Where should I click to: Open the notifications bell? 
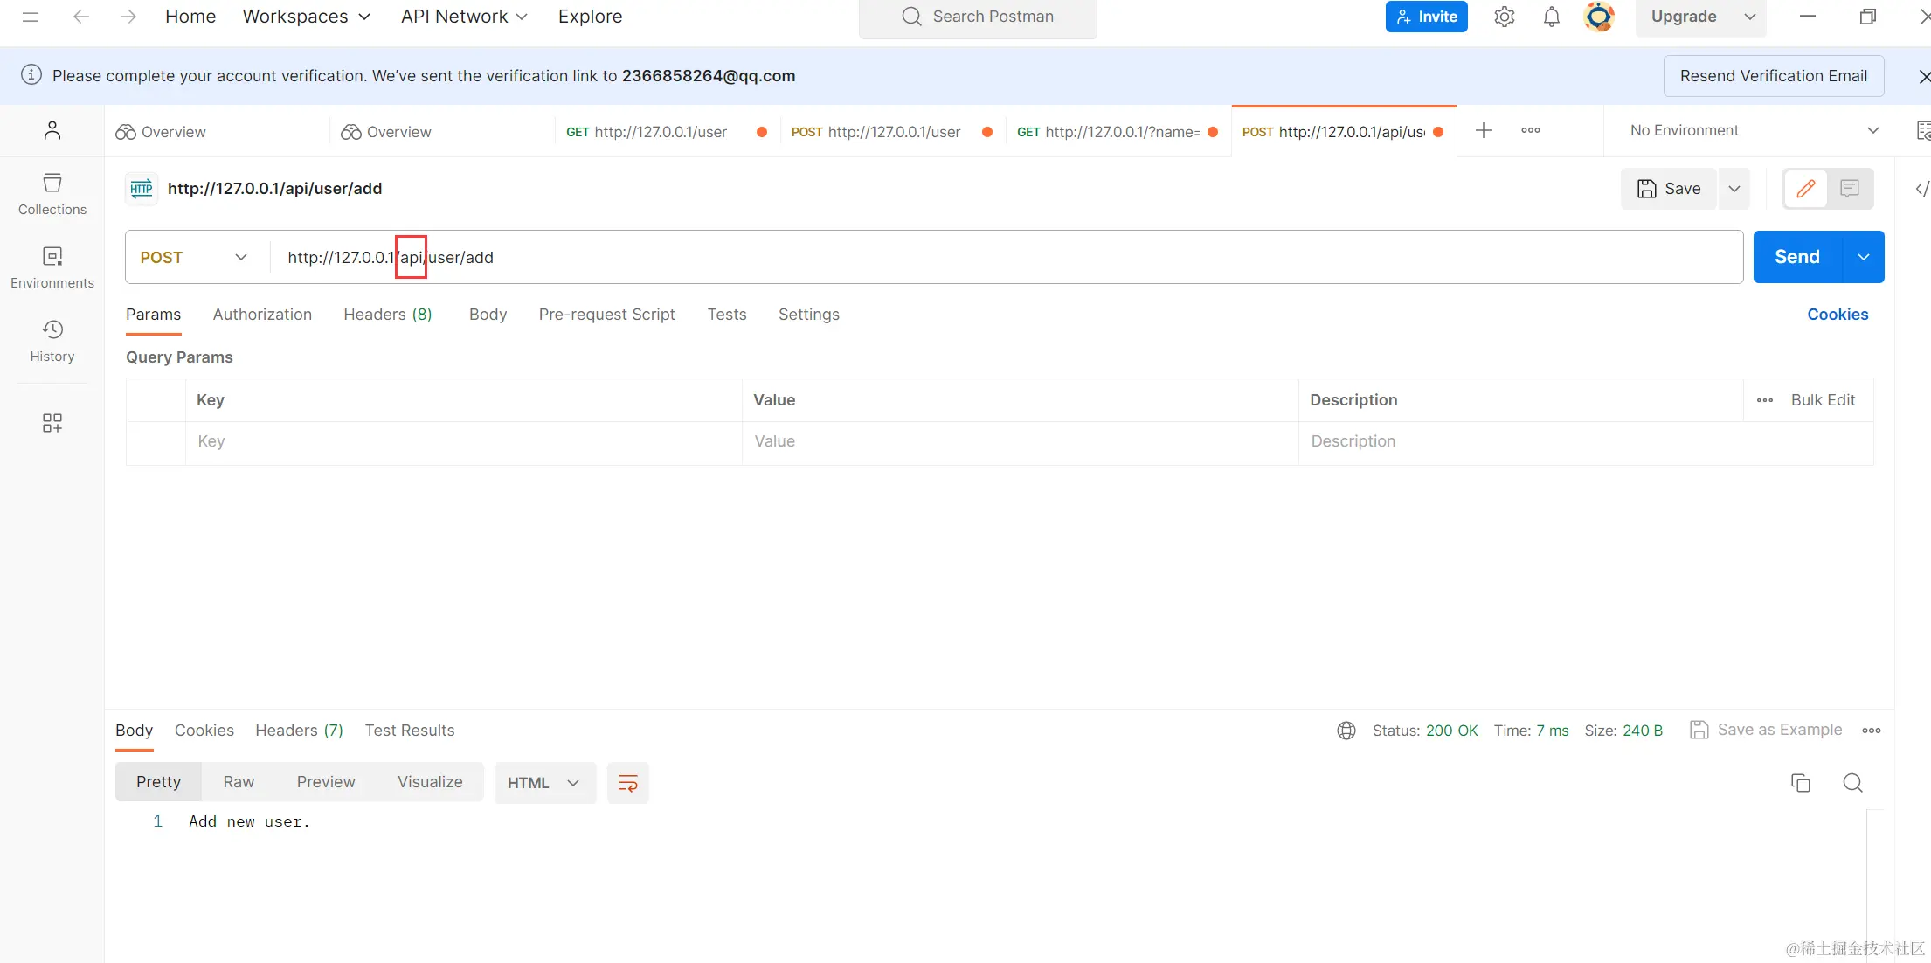(x=1551, y=17)
